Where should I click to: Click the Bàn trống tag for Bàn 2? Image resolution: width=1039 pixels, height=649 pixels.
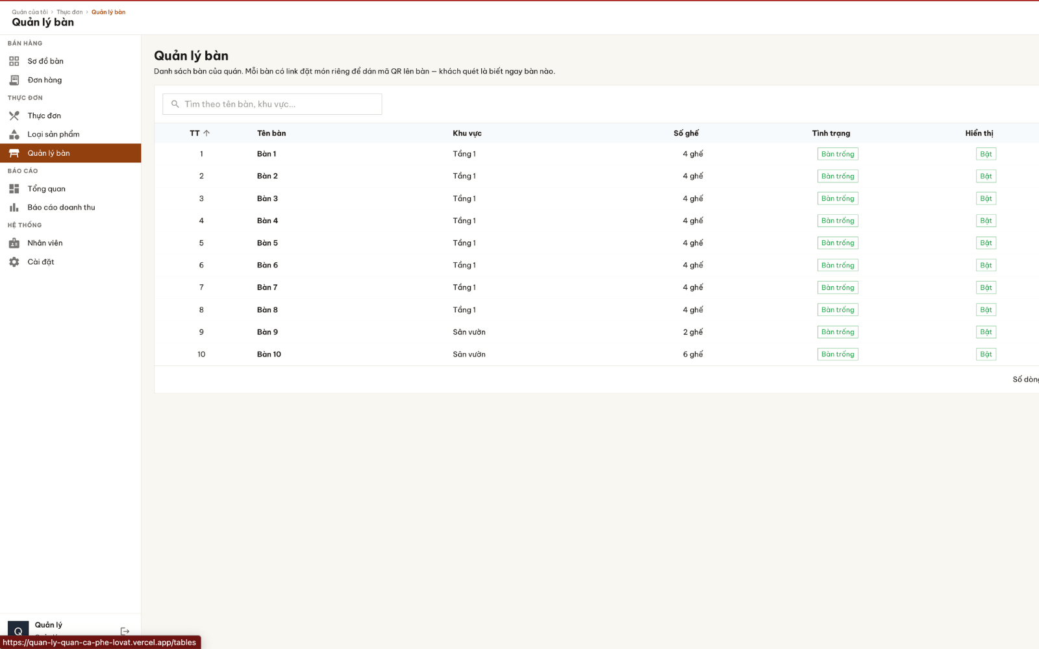pyautogui.click(x=838, y=176)
